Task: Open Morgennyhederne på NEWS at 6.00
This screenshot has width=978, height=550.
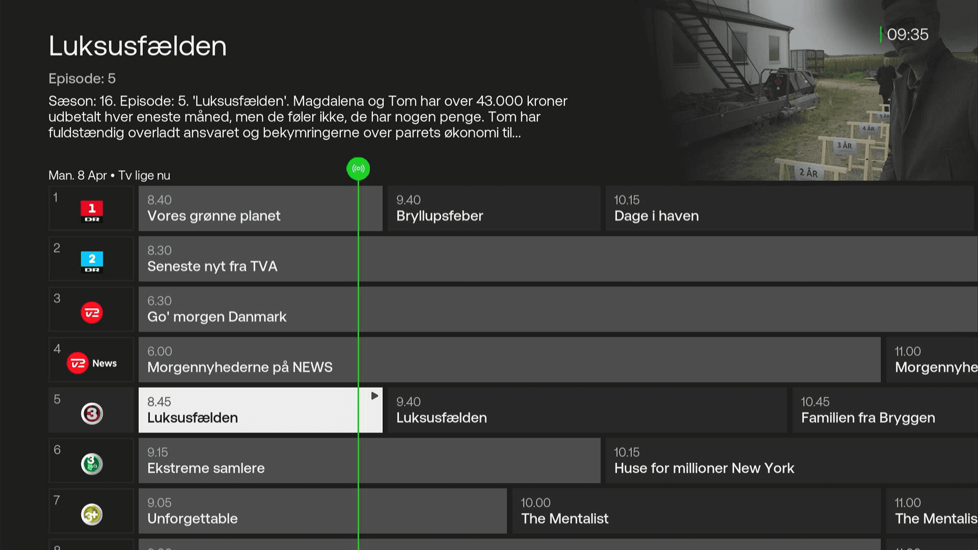Action: (x=509, y=360)
